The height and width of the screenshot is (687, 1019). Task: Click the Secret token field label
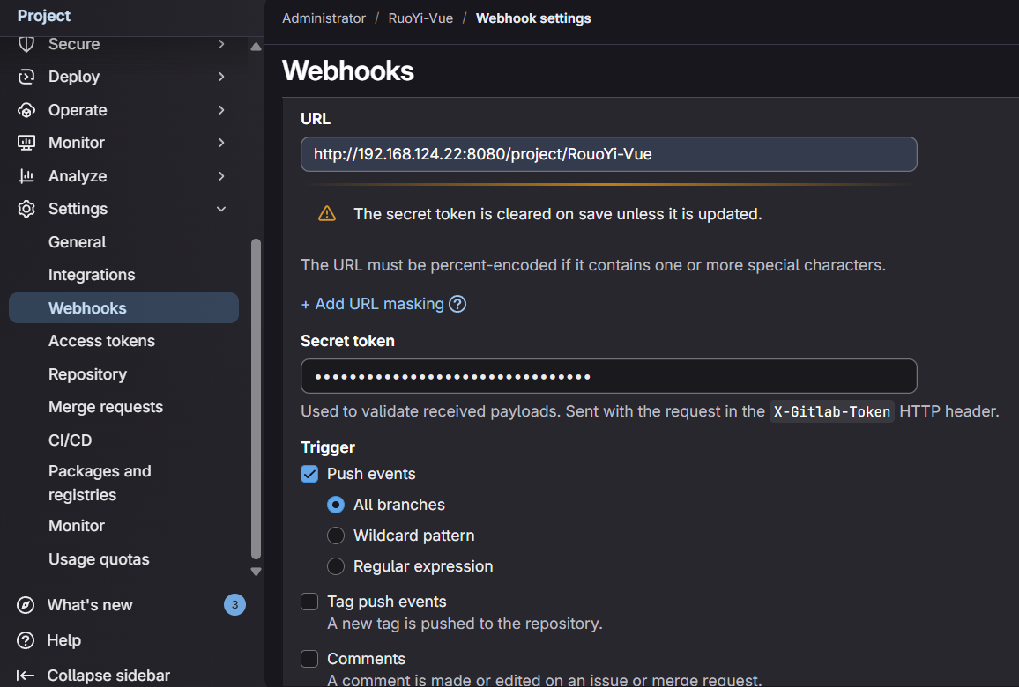pyautogui.click(x=347, y=341)
